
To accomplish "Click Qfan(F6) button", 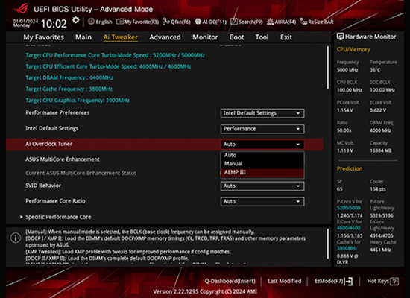I will 177,22.
